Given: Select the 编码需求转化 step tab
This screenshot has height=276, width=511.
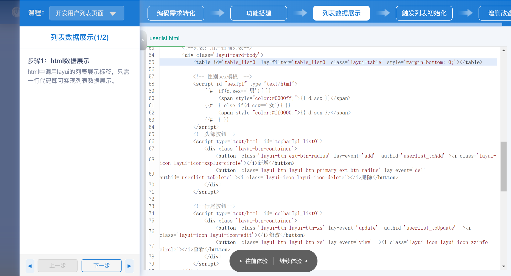Looking at the screenshot, I should (x=176, y=13).
